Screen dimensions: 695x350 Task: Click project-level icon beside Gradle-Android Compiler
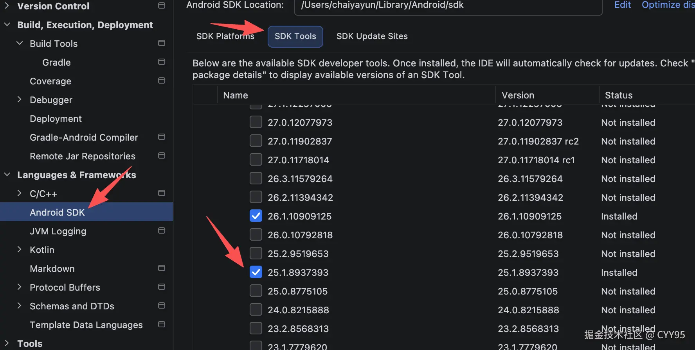click(161, 137)
